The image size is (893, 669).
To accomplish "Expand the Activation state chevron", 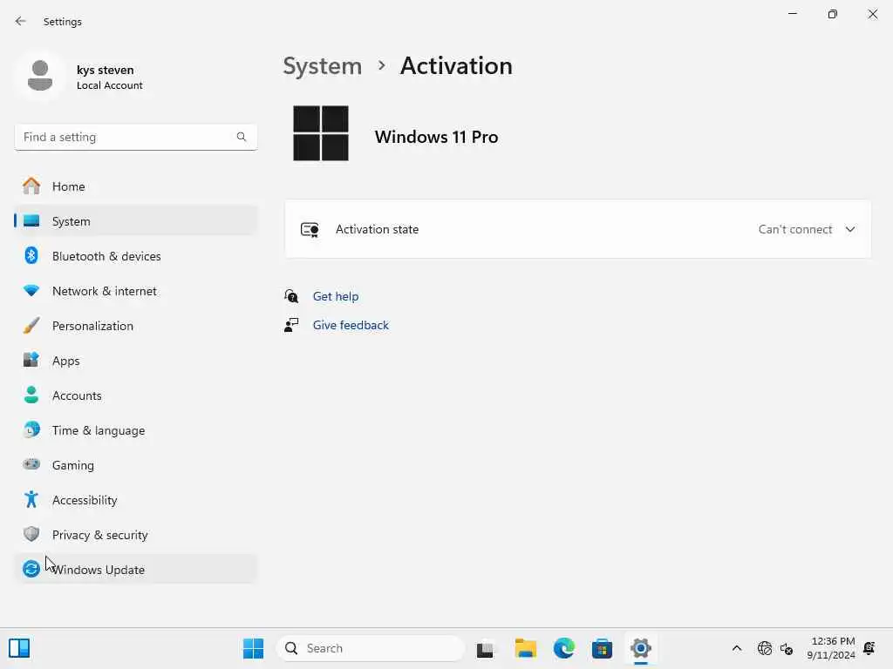I will pyautogui.click(x=849, y=229).
